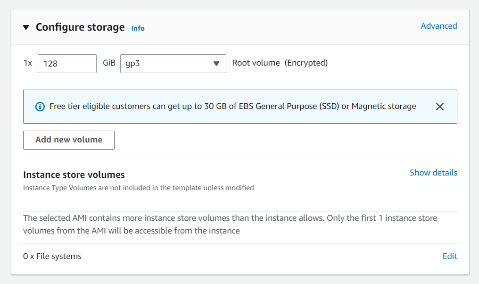Click the Add new volume button
The image size is (479, 284).
pyautogui.click(x=69, y=140)
